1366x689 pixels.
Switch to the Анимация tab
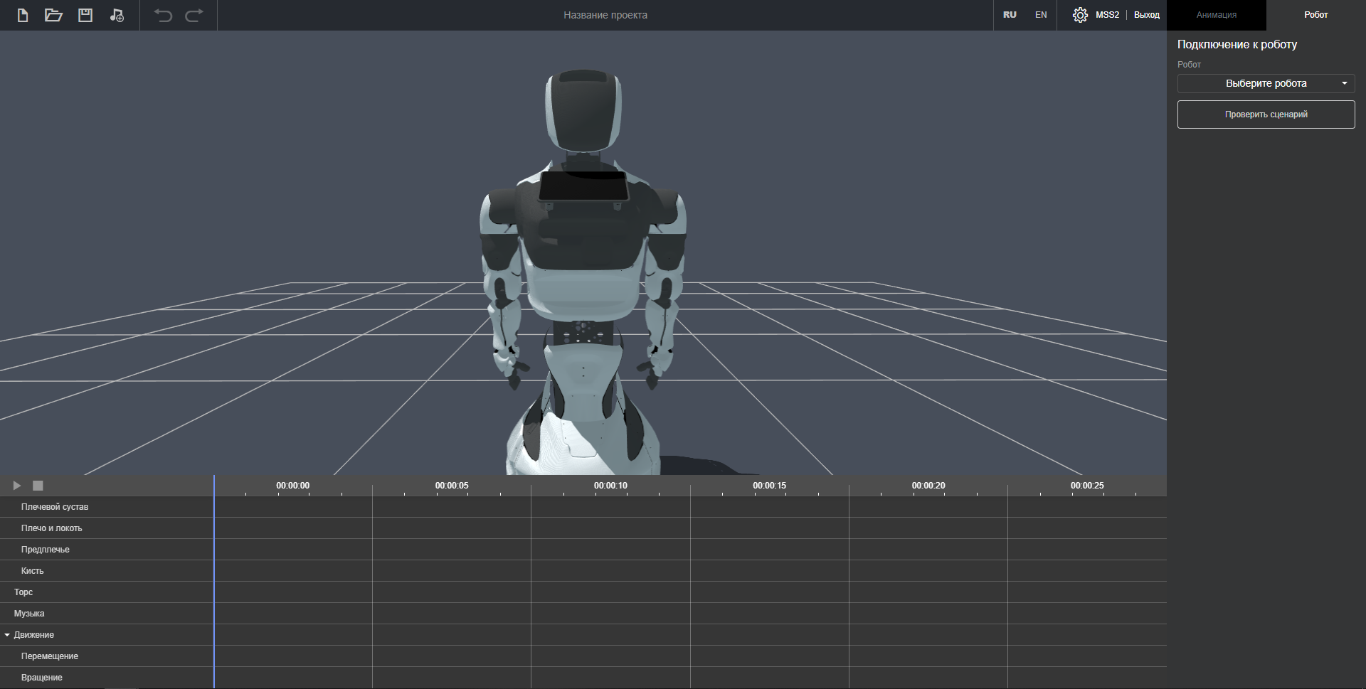[x=1216, y=15]
